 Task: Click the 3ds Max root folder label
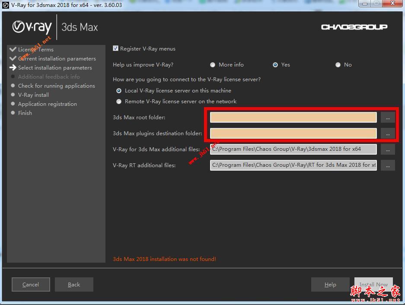(x=139, y=117)
